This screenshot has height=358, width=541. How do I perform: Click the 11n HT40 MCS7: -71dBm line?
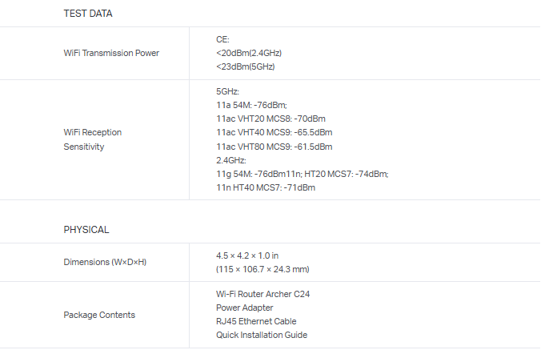pos(266,187)
